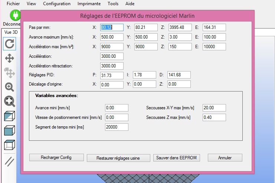Image resolution: width=275 pixels, height=183 pixels.
Task: Click the Annuler button
Action: (225, 158)
